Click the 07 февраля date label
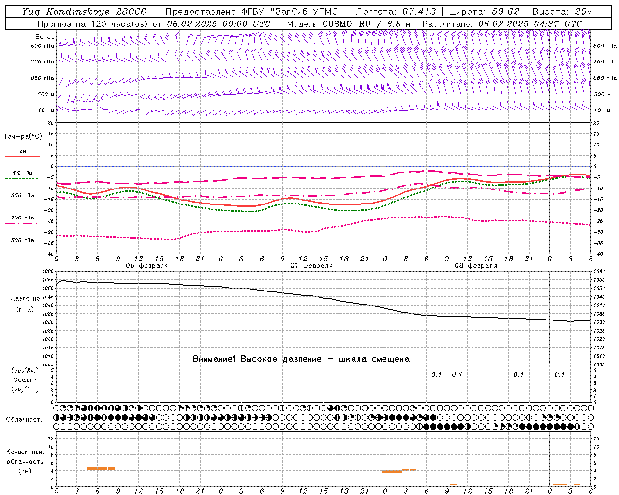 pyautogui.click(x=311, y=266)
